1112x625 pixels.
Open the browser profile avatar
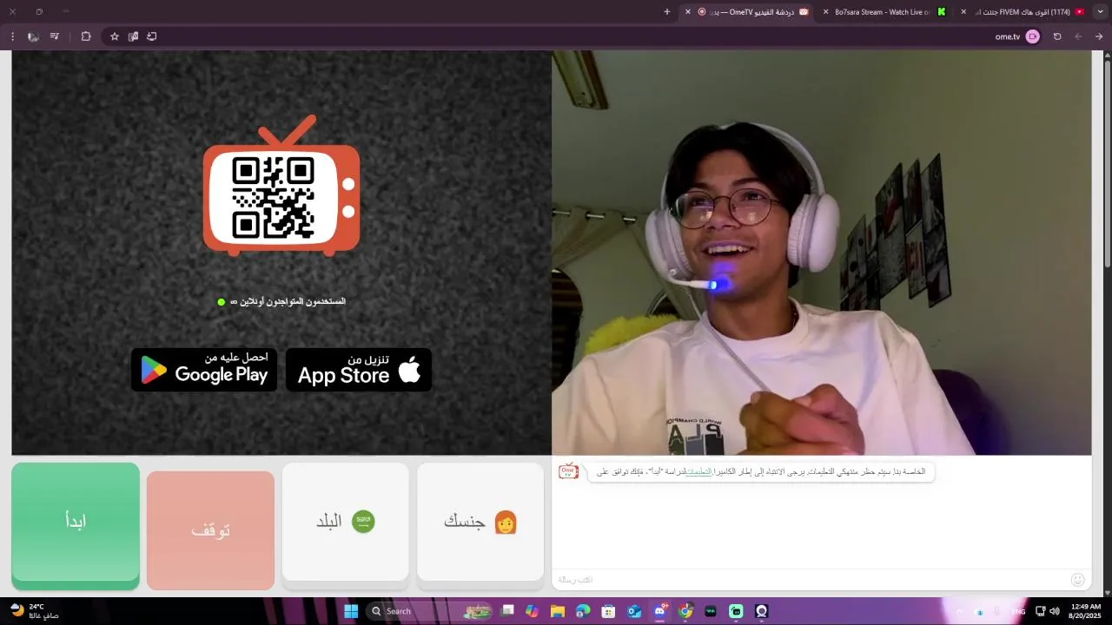point(33,36)
